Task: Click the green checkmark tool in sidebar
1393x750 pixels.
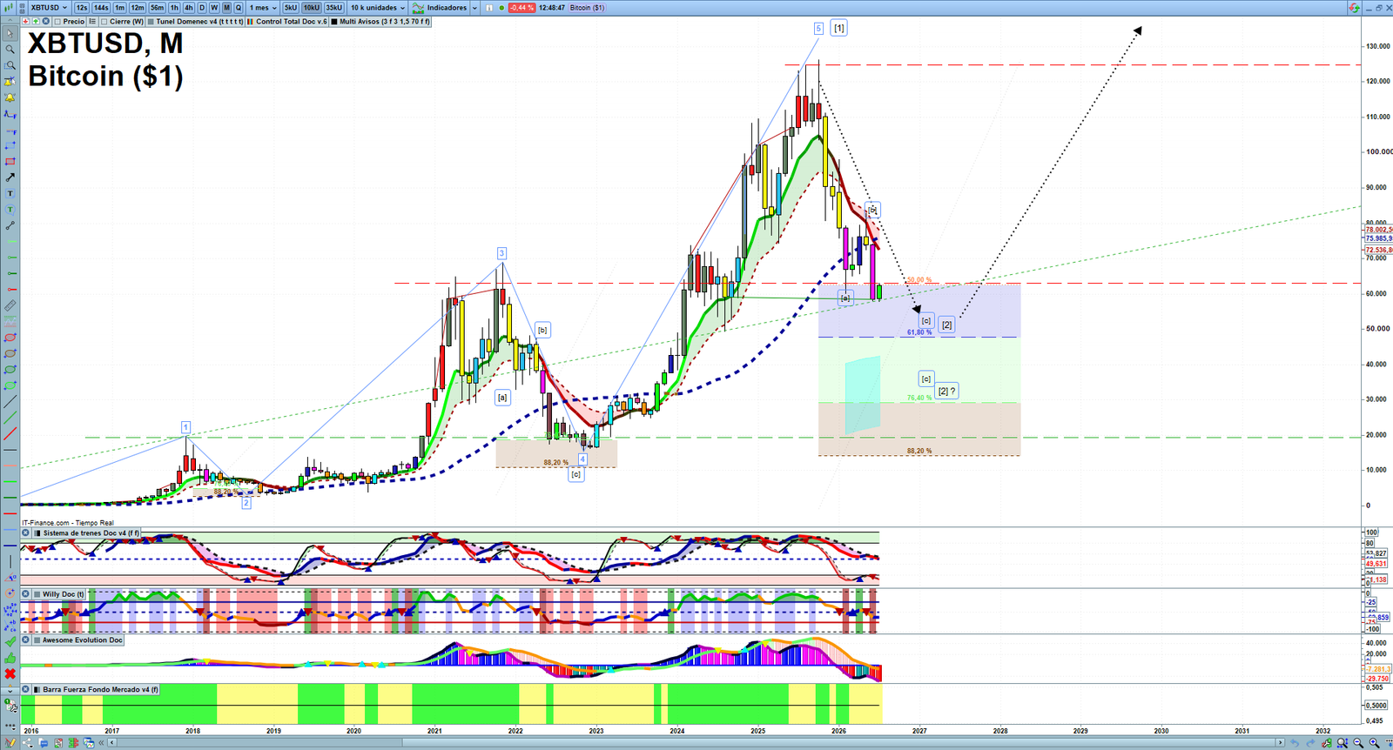Action: (10, 642)
